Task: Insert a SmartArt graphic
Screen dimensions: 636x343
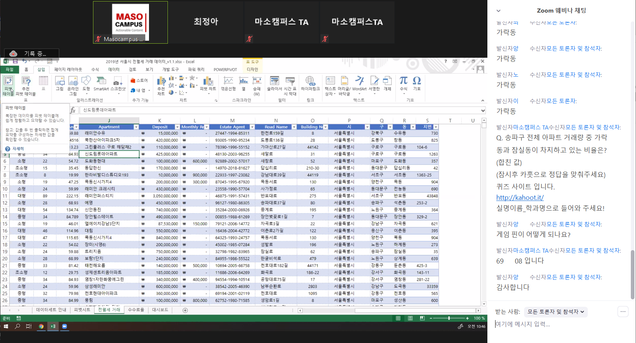Action: pos(101,82)
